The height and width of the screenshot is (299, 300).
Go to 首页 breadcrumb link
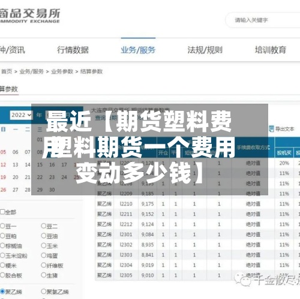tap(7, 71)
